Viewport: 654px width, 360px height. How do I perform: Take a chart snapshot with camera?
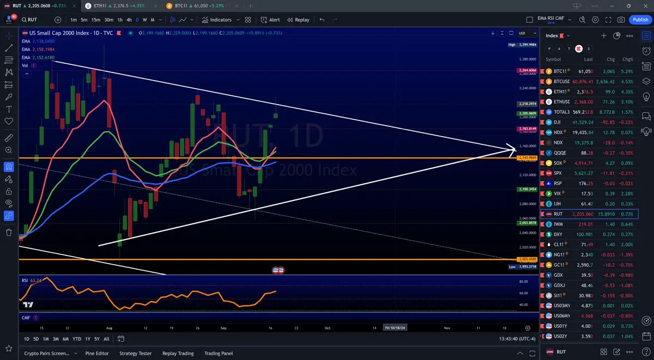pyautogui.click(x=621, y=20)
